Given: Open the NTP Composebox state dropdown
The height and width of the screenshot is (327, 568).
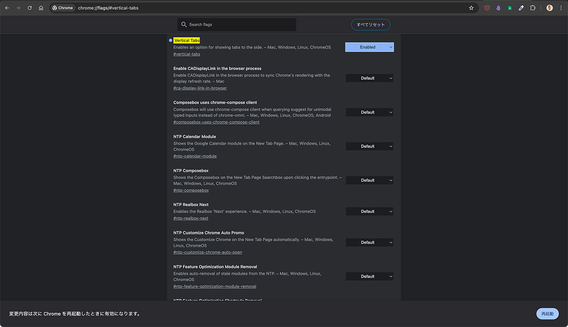Looking at the screenshot, I should click(369, 180).
